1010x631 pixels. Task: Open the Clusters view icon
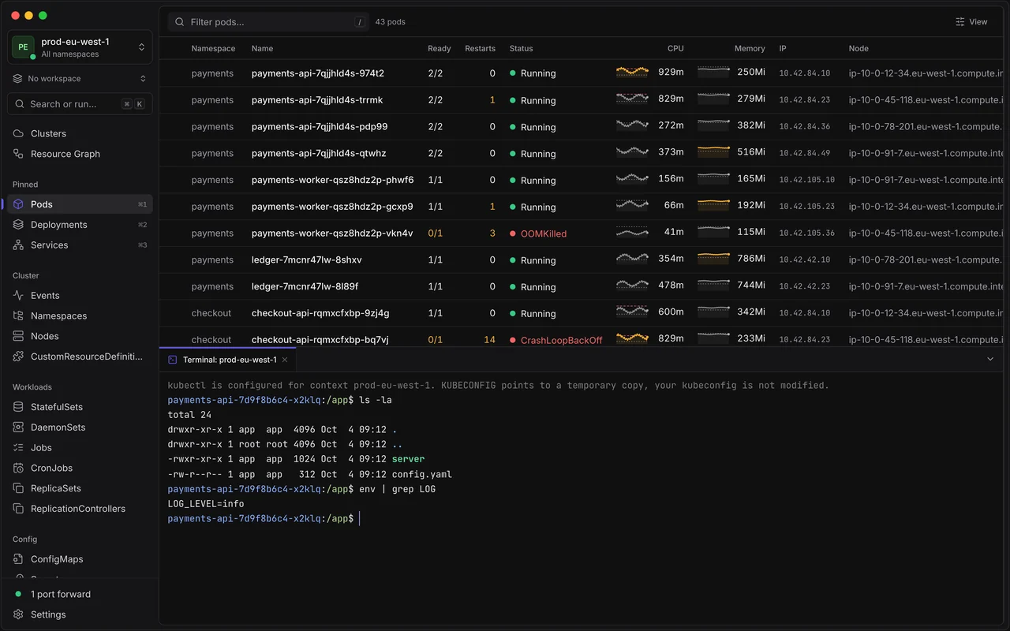point(18,133)
